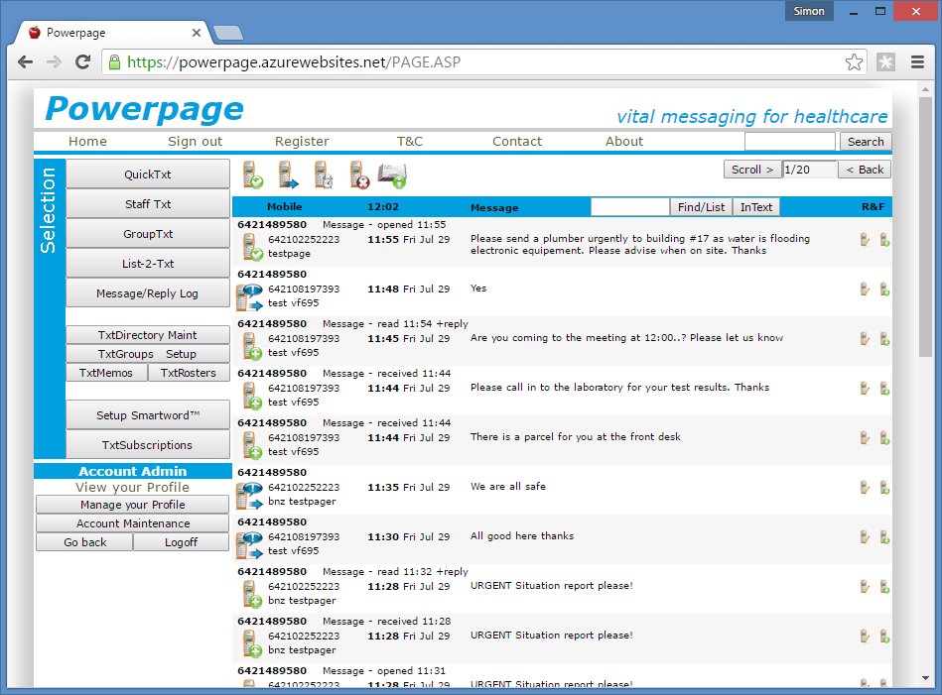Click the phone with blue arrow toolbar icon
Screen dimensions: 942x695
(288, 175)
